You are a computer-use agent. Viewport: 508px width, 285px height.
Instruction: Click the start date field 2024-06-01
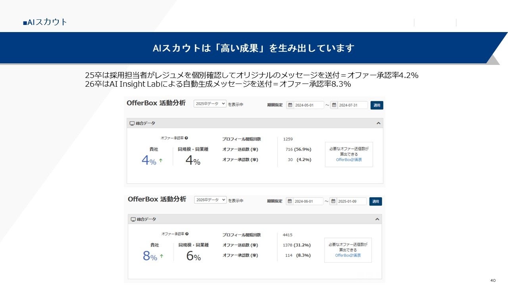(309, 201)
